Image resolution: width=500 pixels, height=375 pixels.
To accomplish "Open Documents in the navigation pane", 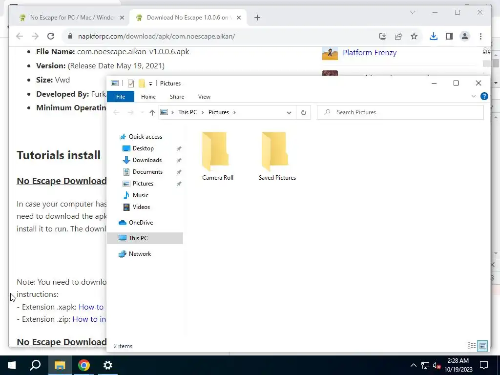I will pyautogui.click(x=147, y=172).
